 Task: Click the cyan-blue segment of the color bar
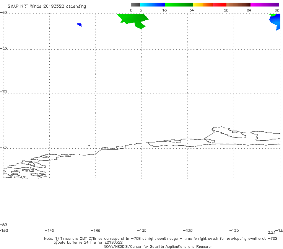click(153, 5)
